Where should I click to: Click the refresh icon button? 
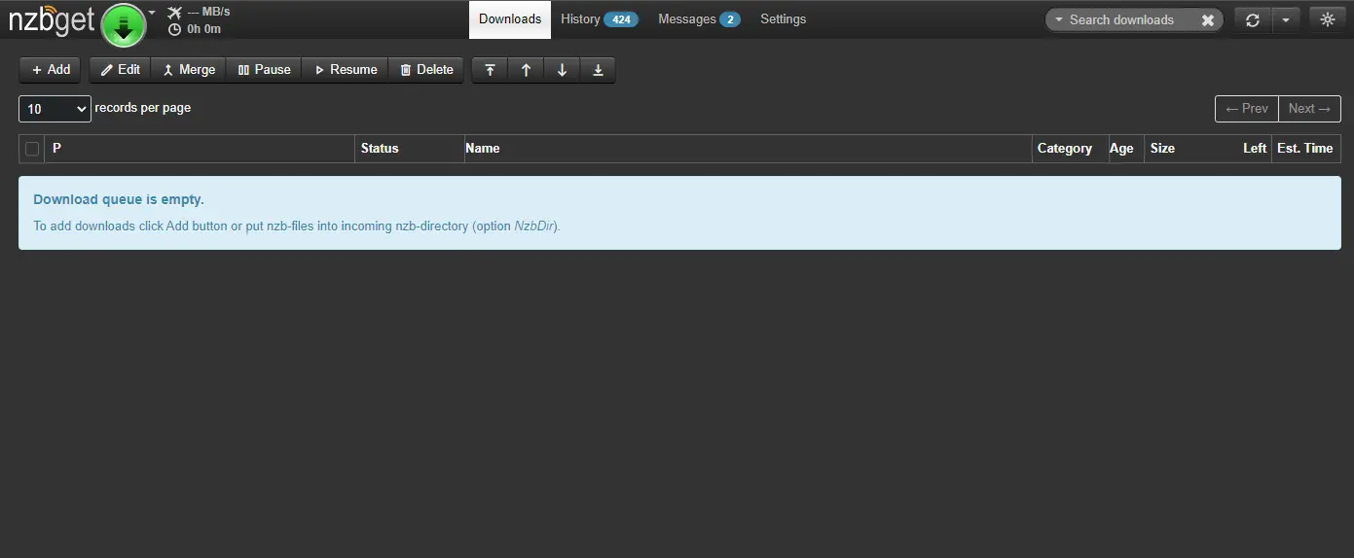coord(1253,19)
